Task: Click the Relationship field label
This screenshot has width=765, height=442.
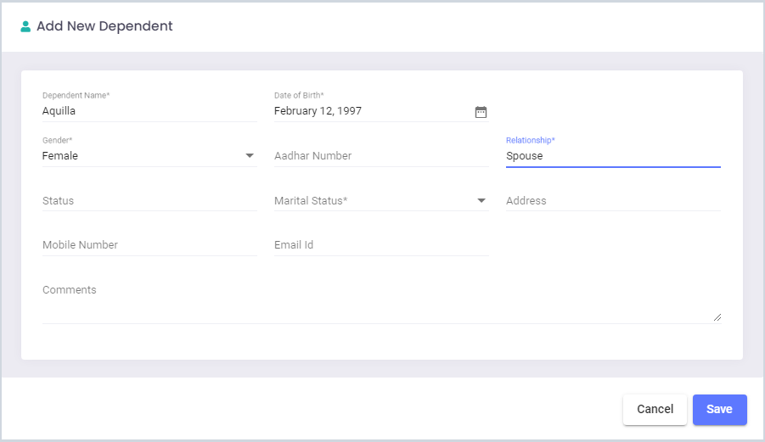Action: click(531, 140)
